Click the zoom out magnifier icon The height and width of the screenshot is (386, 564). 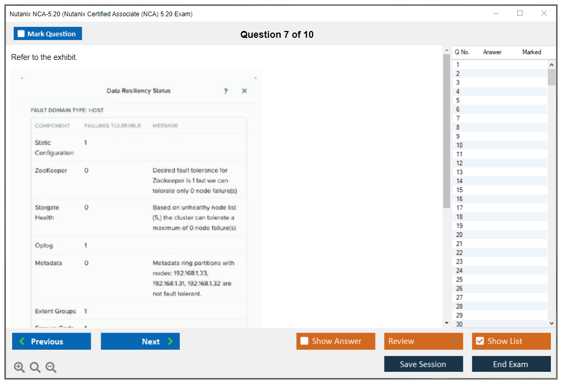51,368
